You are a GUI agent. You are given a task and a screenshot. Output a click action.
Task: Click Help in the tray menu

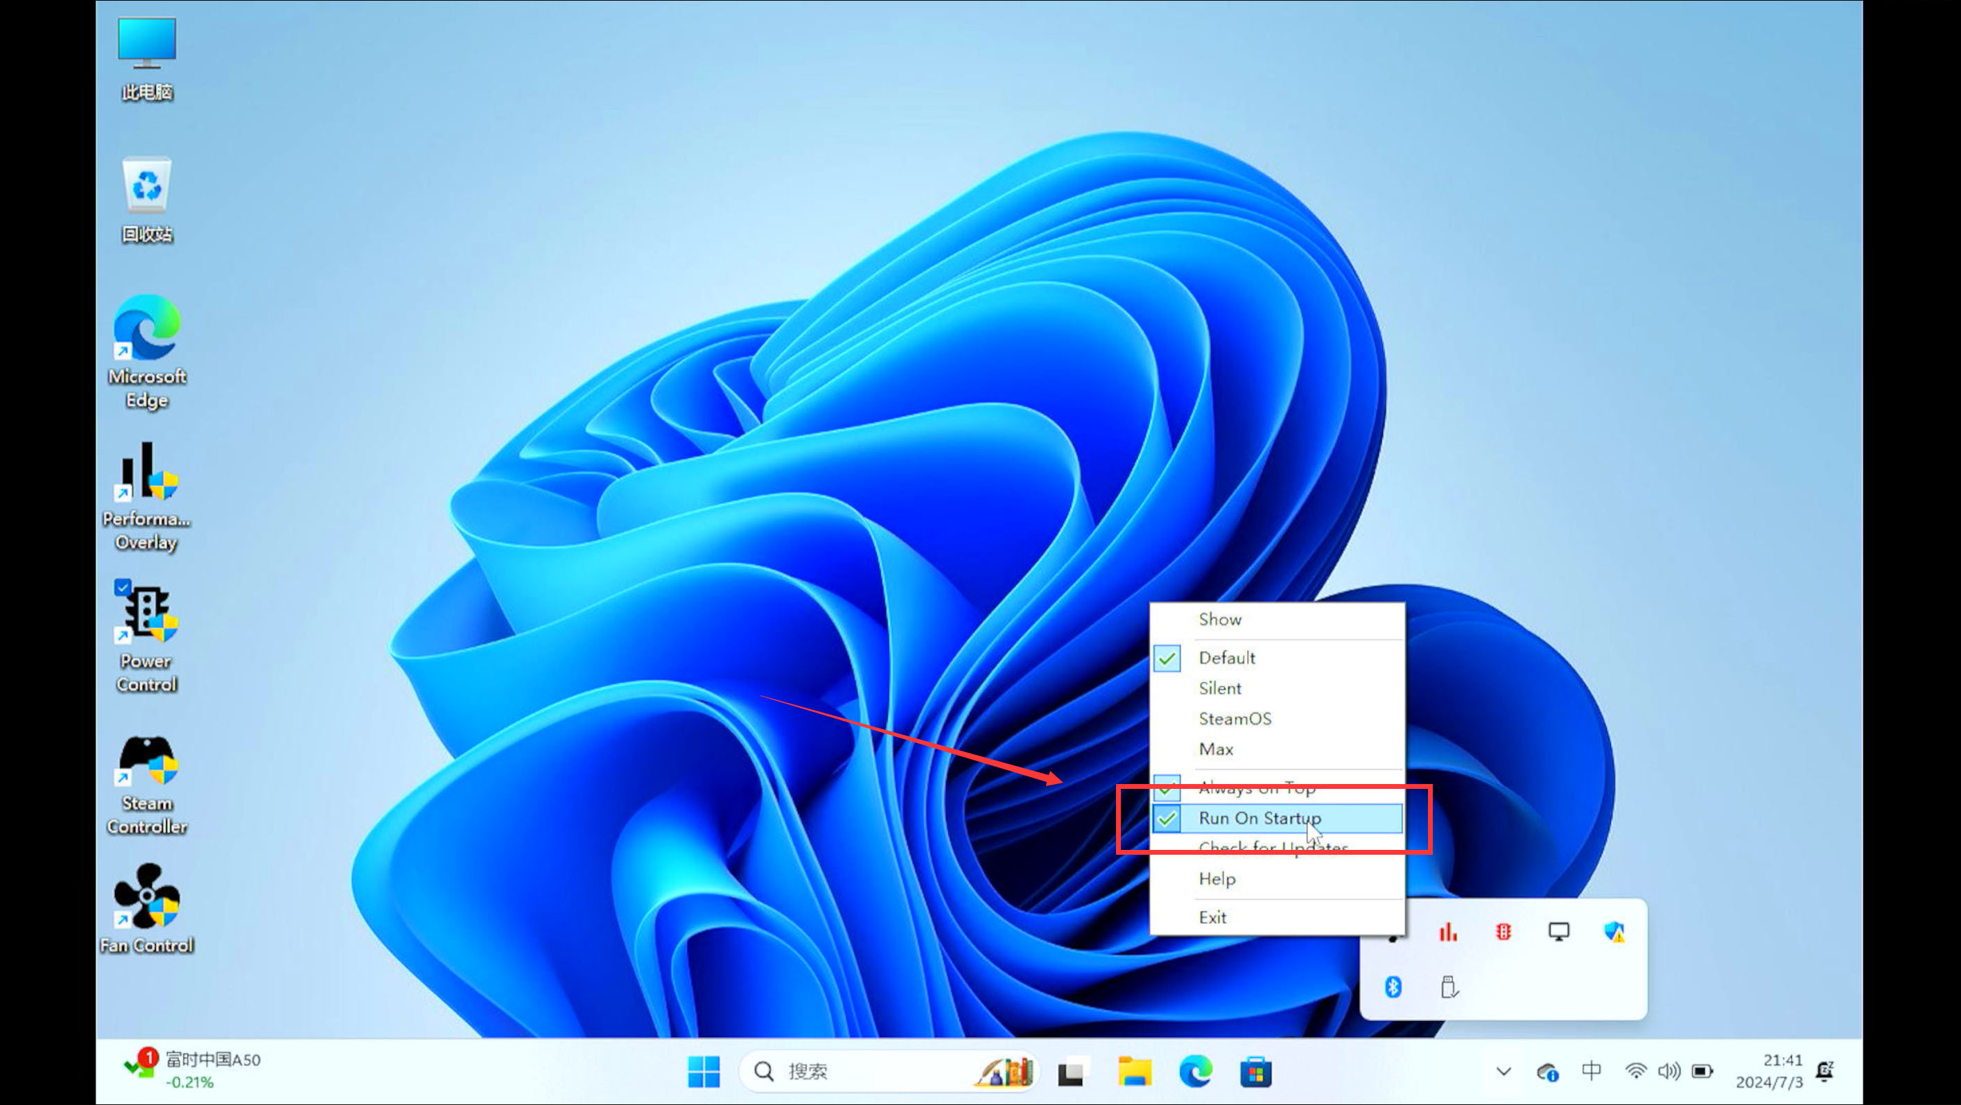coord(1217,879)
